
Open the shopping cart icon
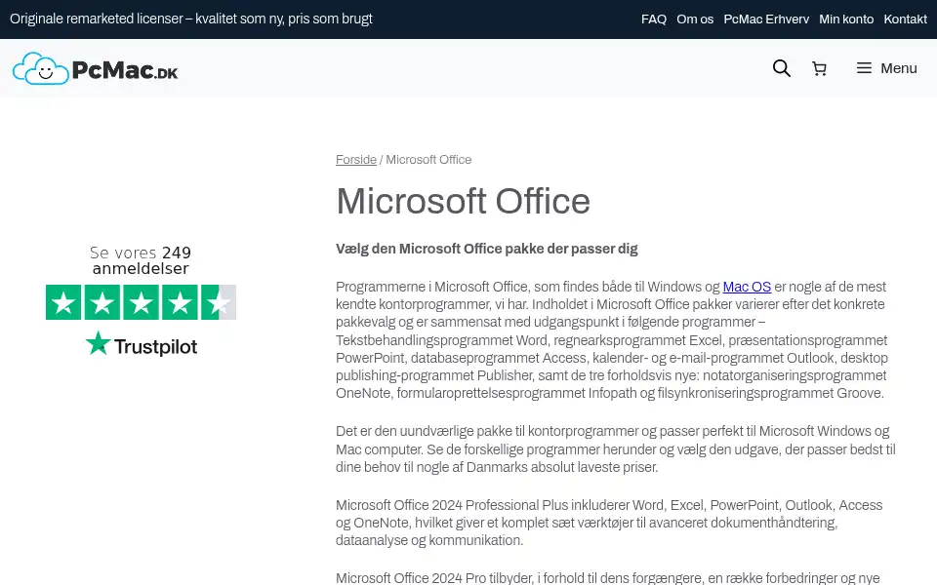click(x=819, y=68)
